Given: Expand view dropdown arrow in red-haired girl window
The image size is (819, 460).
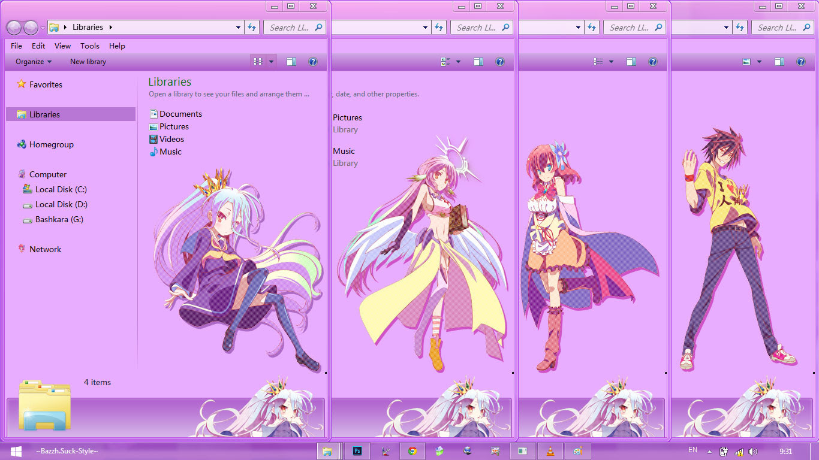Looking at the screenshot, I should point(612,62).
